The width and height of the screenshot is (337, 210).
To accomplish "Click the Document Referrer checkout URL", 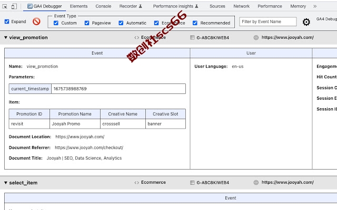I will click(x=89, y=148).
